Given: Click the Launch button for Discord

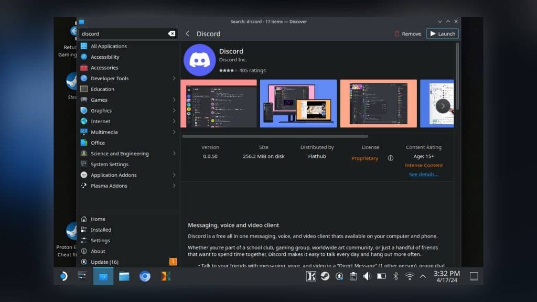Looking at the screenshot, I should (x=442, y=33).
